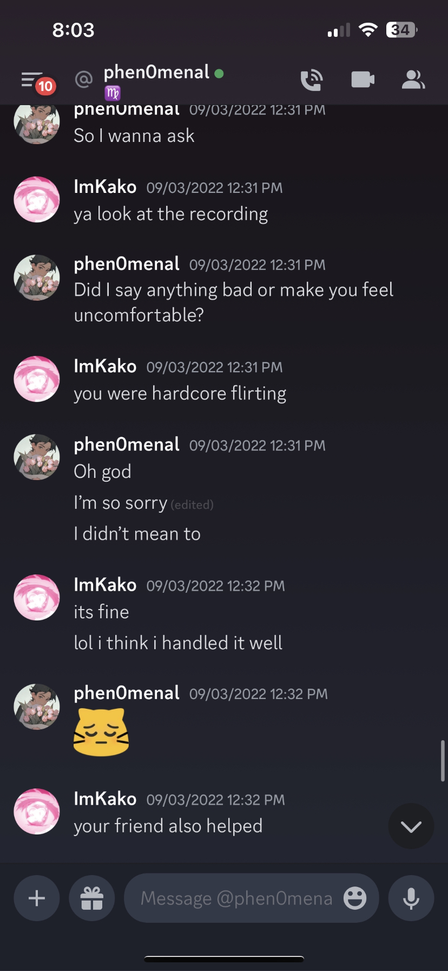Image resolution: width=448 pixels, height=971 pixels.
Task: Start a video call
Action: tap(363, 80)
